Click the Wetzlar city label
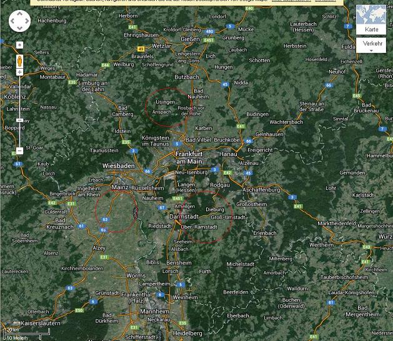This screenshot has height=341, width=393. pyautogui.click(x=161, y=46)
